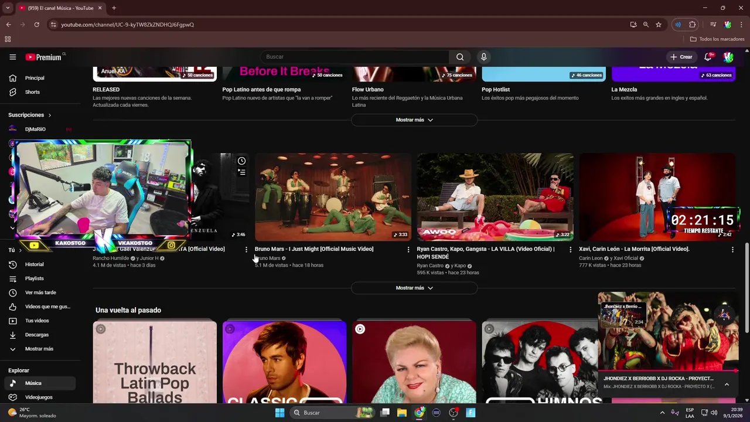The image size is (750, 422).
Task: Go back in Chrome
Action: click(8, 25)
